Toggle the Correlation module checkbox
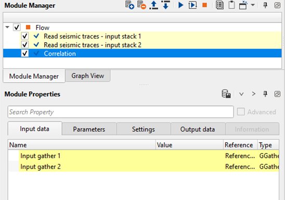 pos(25,53)
